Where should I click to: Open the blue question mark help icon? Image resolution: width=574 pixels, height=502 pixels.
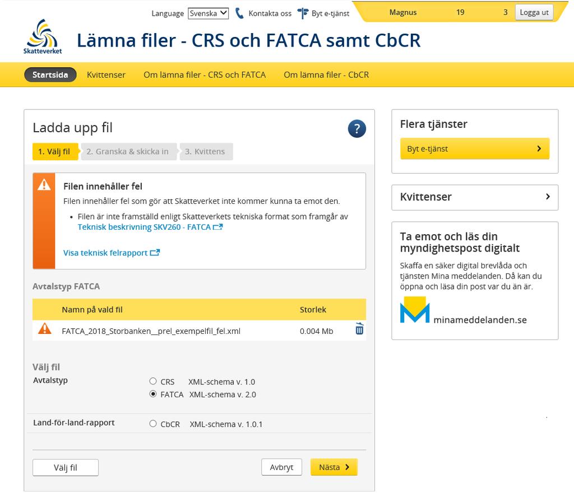357,128
